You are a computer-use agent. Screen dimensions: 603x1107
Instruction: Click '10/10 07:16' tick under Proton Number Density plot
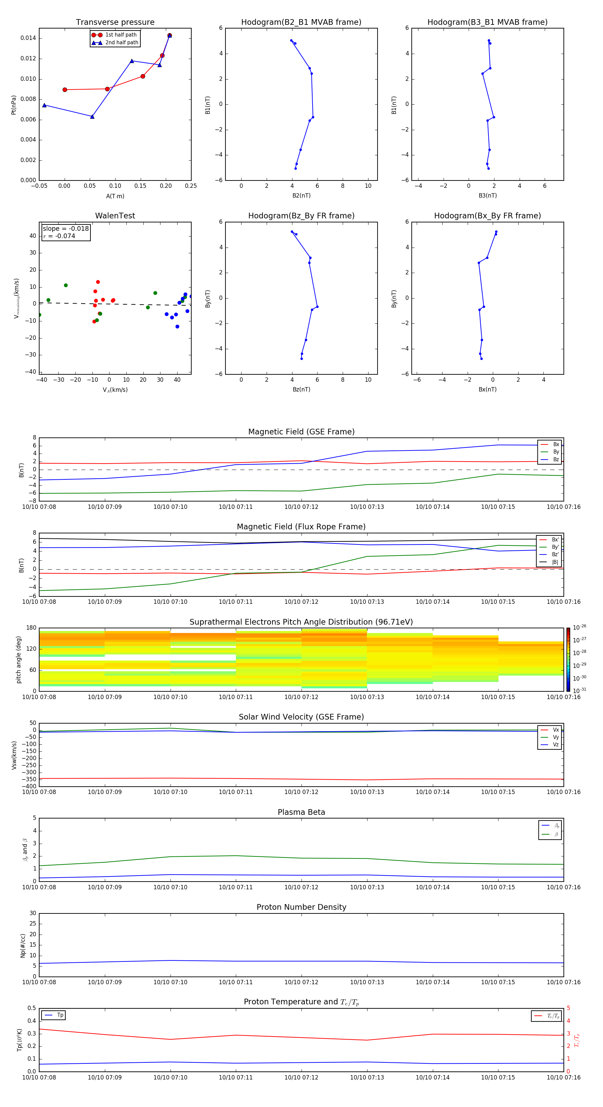[x=563, y=982]
